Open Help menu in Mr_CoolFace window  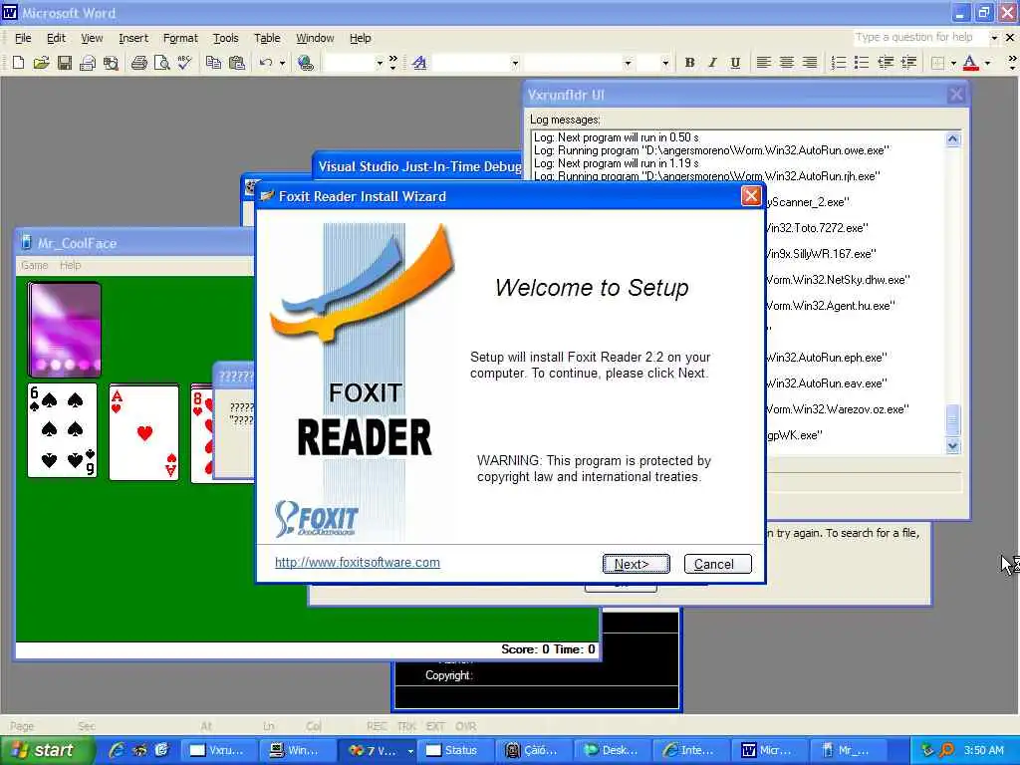(x=71, y=265)
